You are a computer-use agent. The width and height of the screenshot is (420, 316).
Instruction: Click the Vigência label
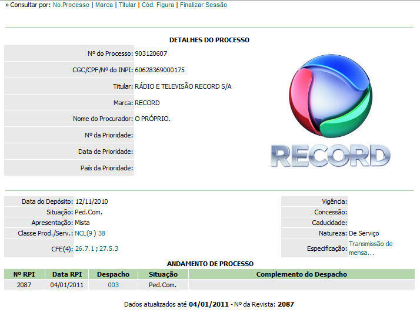[x=334, y=201]
